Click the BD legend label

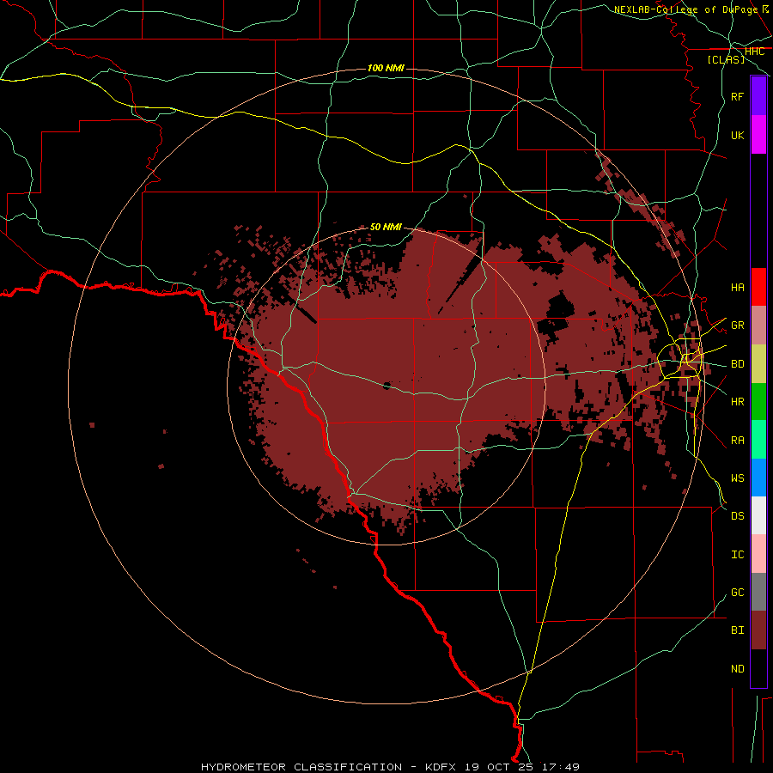[737, 364]
